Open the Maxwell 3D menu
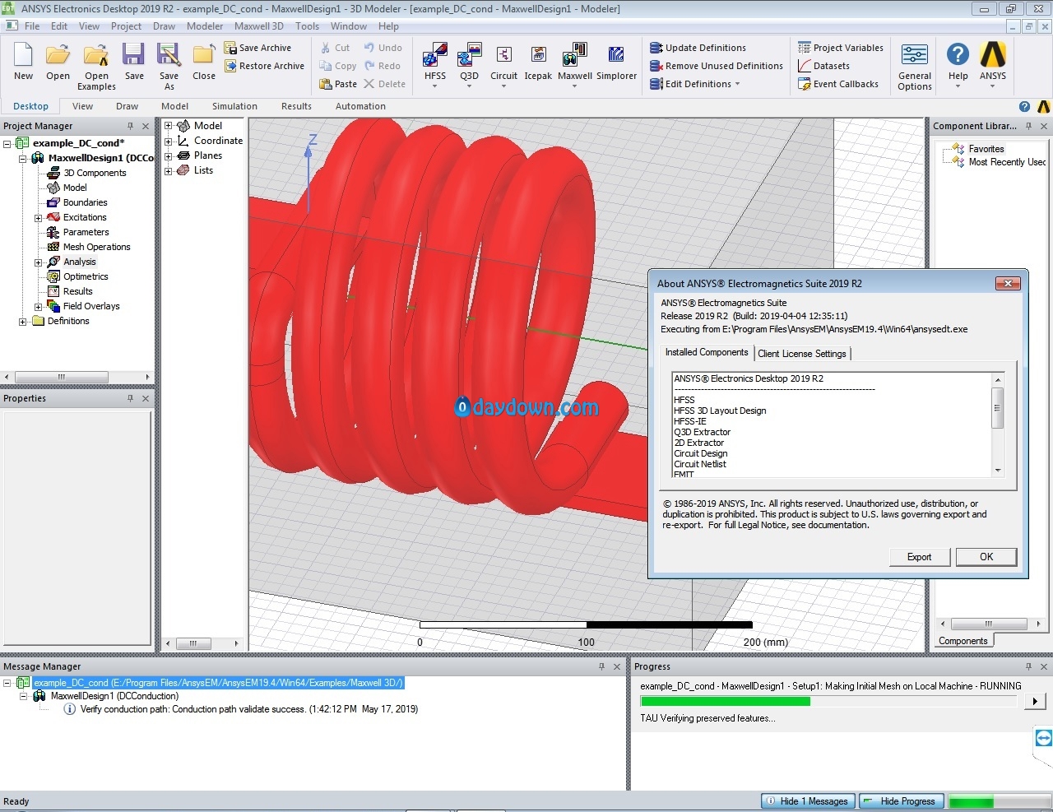 [259, 26]
